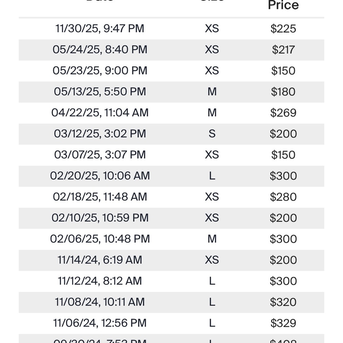Click size M in the 05/13/25 row
This screenshot has height=343, width=343.
[x=212, y=92]
